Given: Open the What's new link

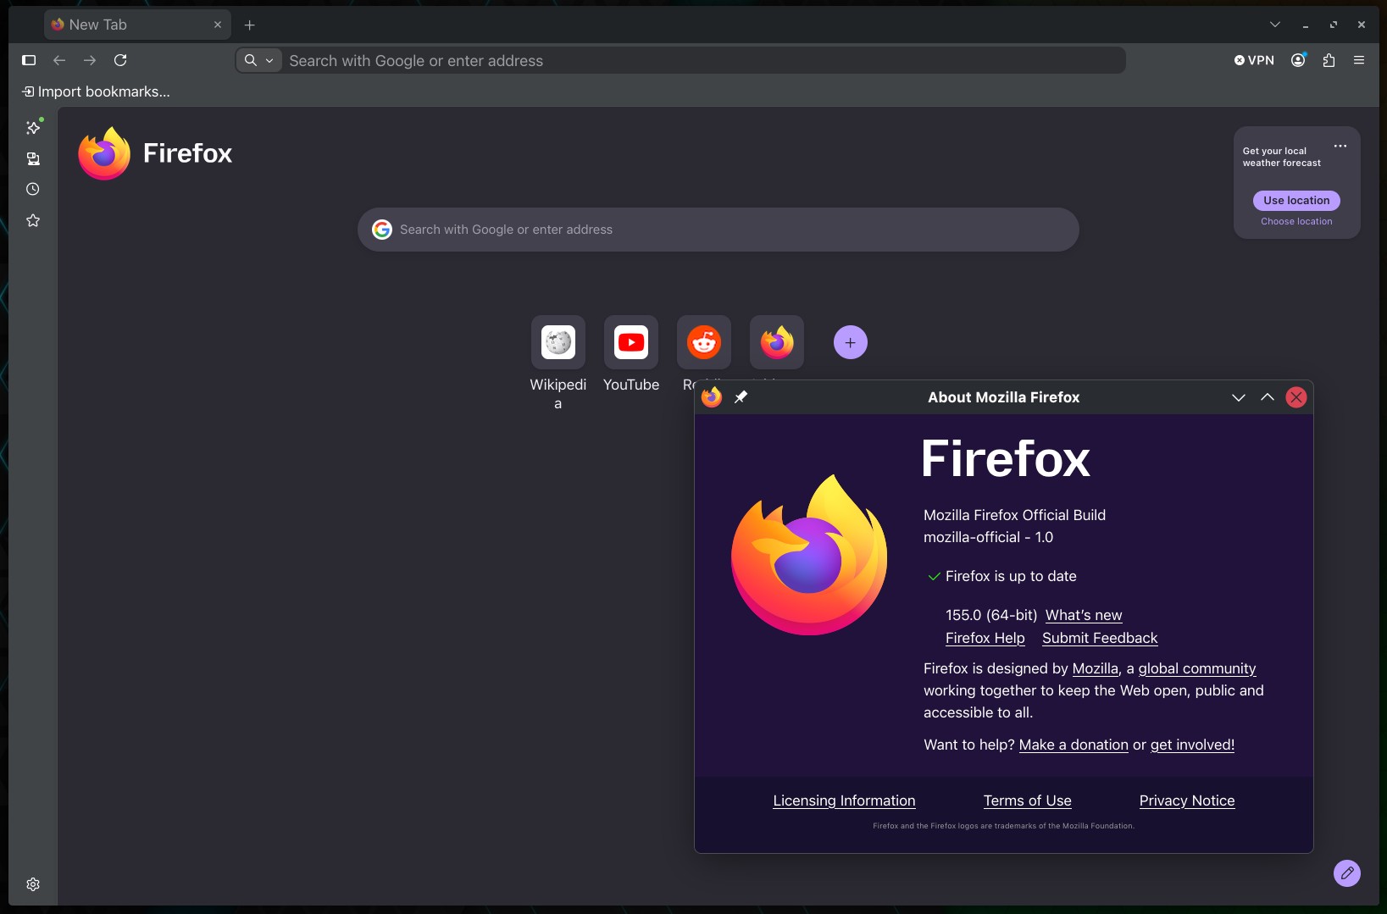Looking at the screenshot, I should pos(1084,615).
